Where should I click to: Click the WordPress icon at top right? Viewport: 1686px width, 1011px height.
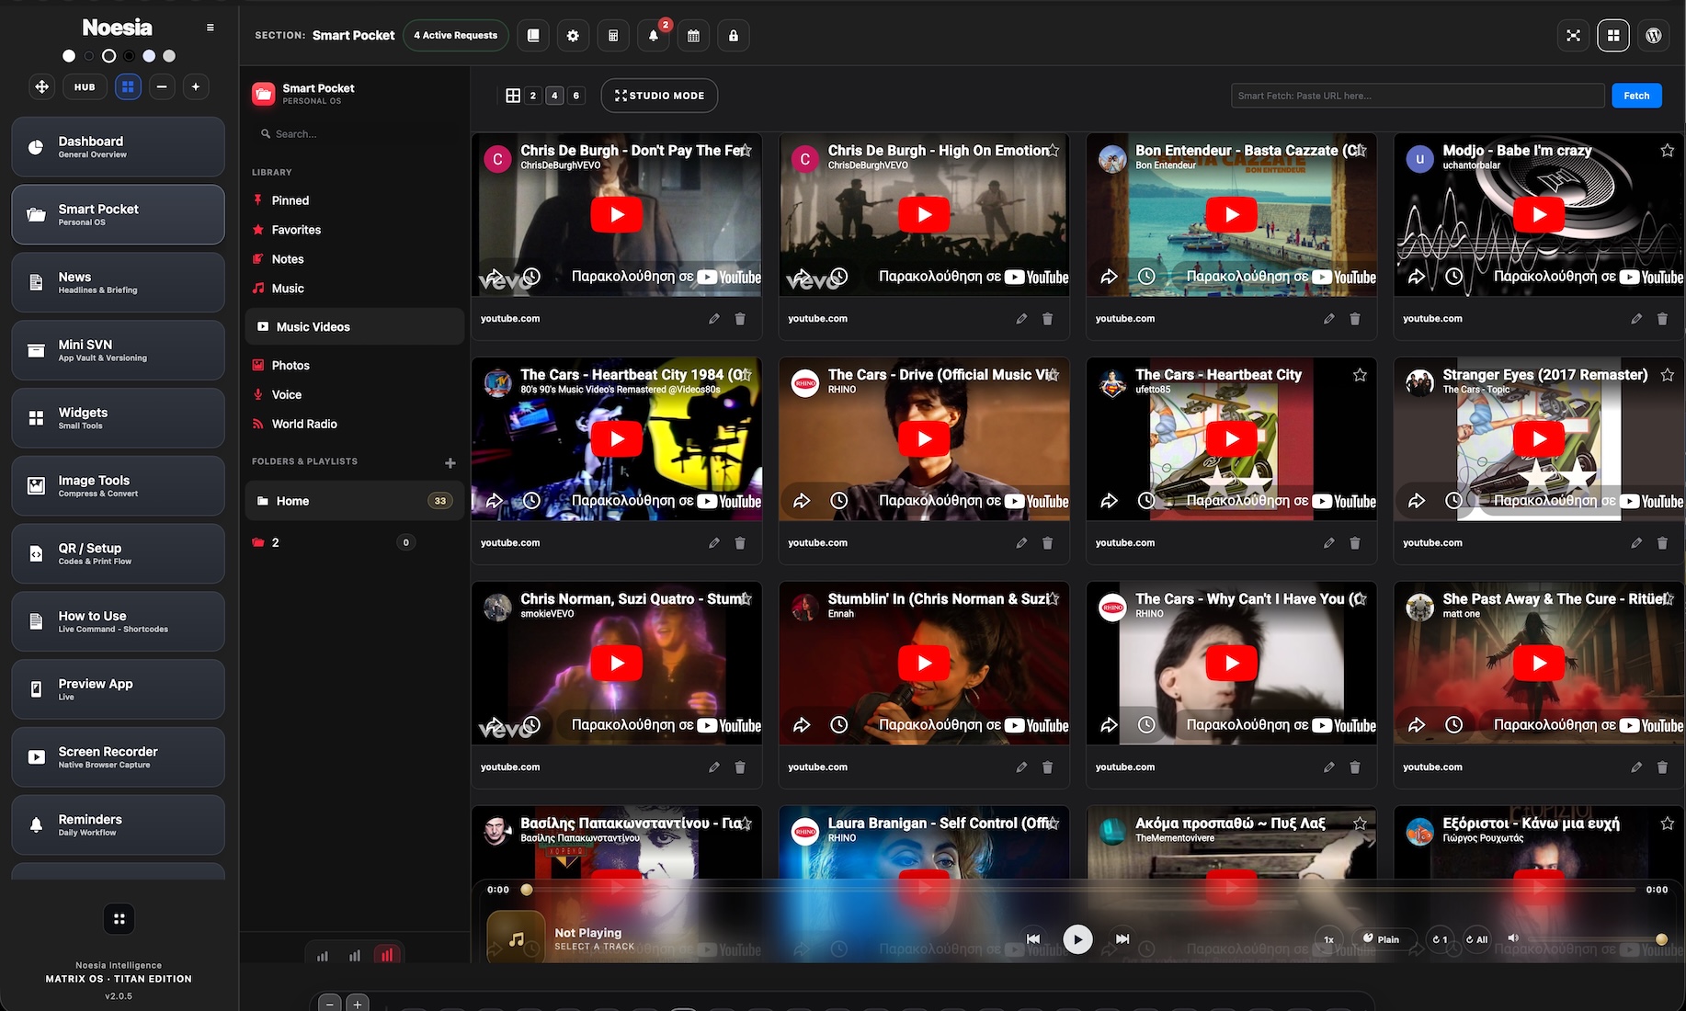click(x=1653, y=36)
